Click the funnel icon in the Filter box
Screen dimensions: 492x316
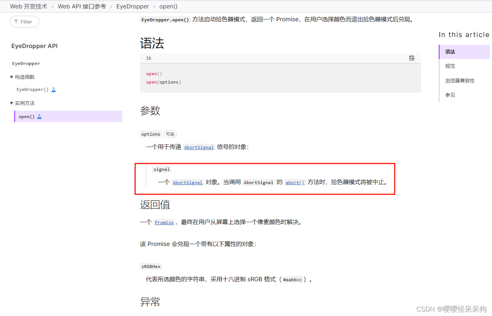click(x=16, y=22)
